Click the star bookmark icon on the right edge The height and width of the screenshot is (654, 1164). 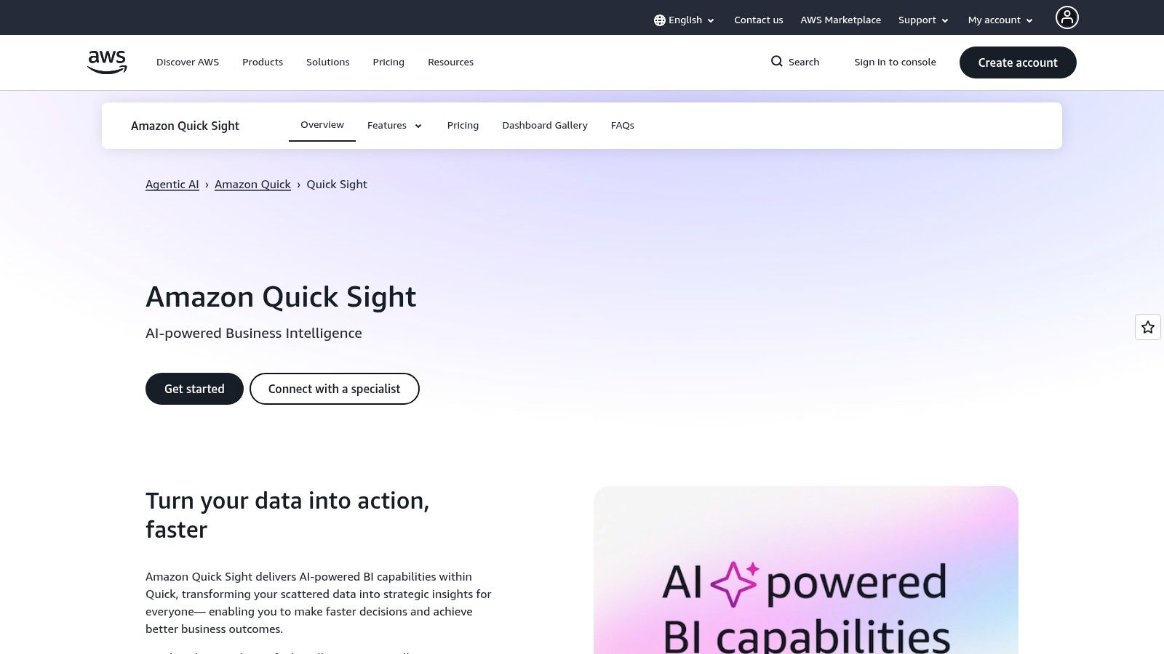click(x=1147, y=327)
